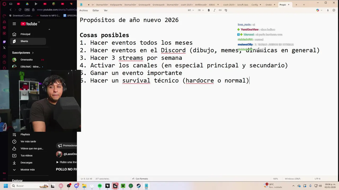Toggle the Opera VPN badge
The width and height of the screenshot is (339, 190).
click(27, 10)
